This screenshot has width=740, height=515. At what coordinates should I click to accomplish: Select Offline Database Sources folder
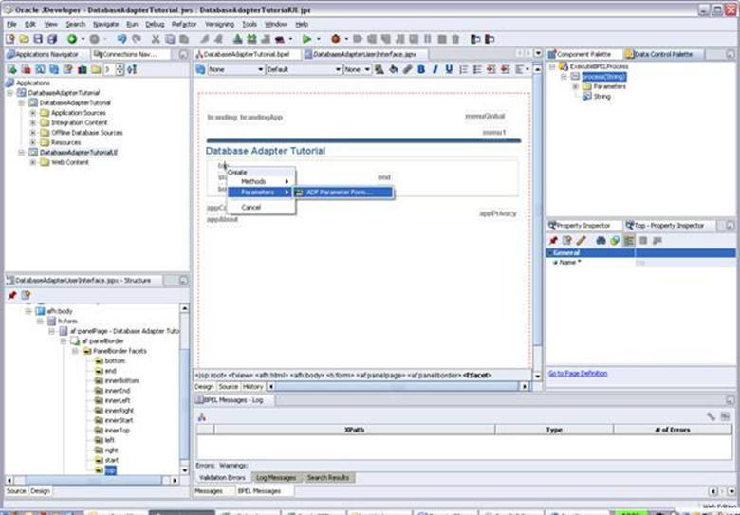click(87, 133)
